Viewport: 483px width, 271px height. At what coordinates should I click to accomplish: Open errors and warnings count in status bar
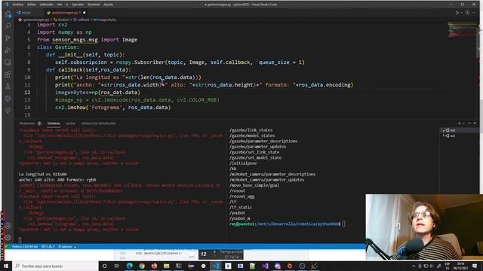pyautogui.click(x=48, y=247)
